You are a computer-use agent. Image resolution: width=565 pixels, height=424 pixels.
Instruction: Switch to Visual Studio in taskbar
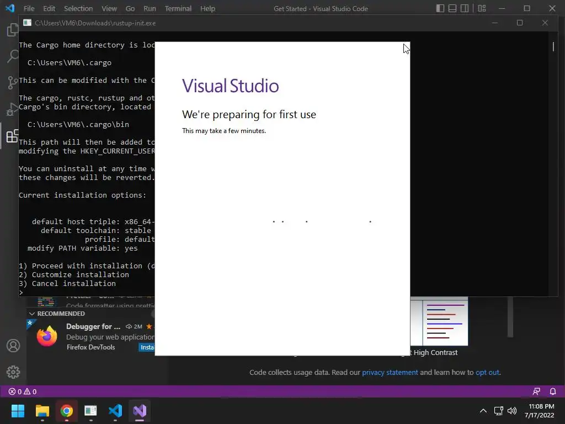tap(140, 411)
